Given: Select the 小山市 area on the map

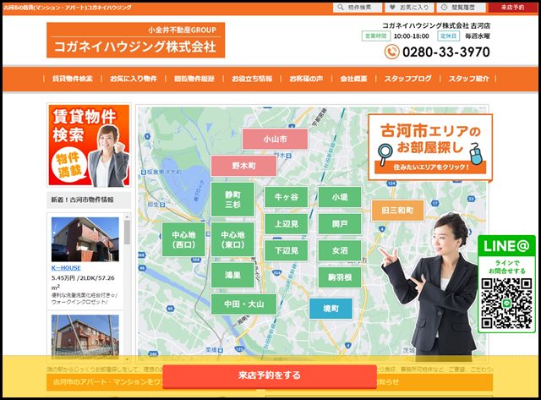Looking at the screenshot, I should tap(275, 139).
